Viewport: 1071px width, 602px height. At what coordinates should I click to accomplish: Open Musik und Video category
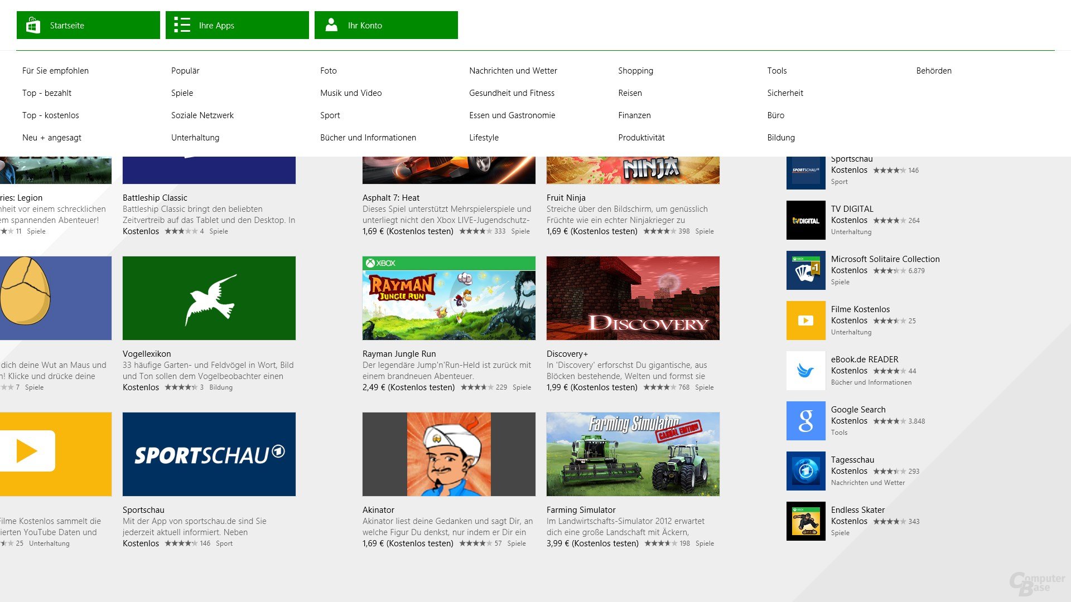(x=351, y=93)
